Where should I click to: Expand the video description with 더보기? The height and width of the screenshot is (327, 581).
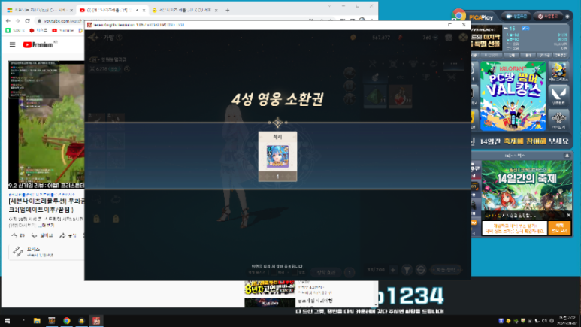click(49, 225)
